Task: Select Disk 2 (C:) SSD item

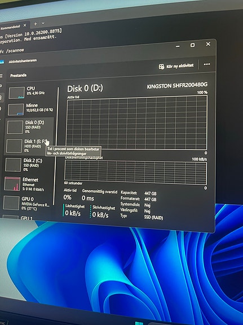Action: click(x=28, y=165)
